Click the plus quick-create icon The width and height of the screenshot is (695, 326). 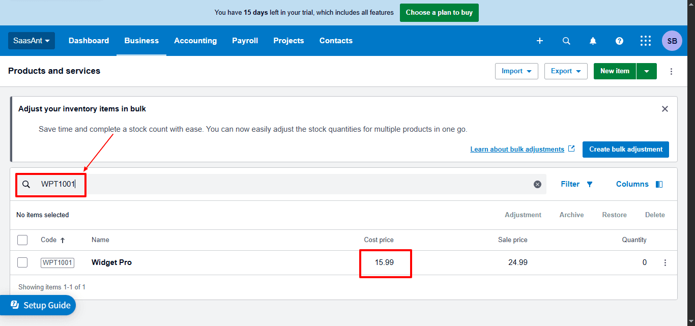pos(540,41)
